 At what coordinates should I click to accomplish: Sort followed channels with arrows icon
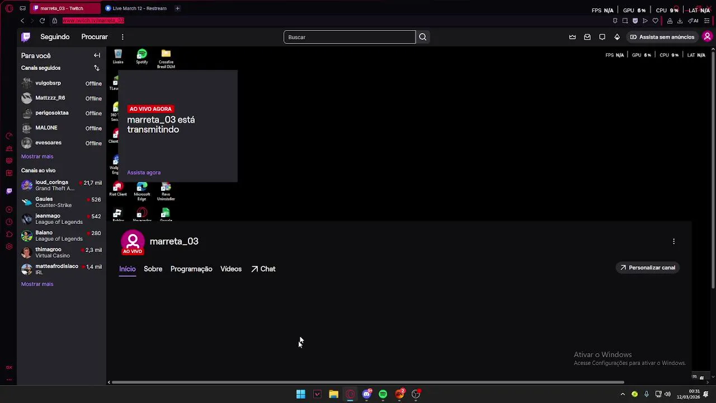96,68
